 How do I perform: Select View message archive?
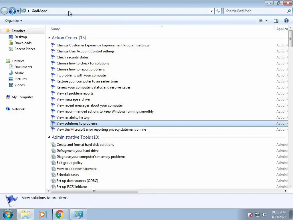tap(73, 99)
